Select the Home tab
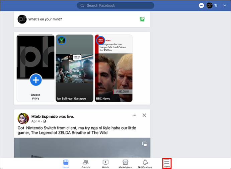 tap(66, 164)
